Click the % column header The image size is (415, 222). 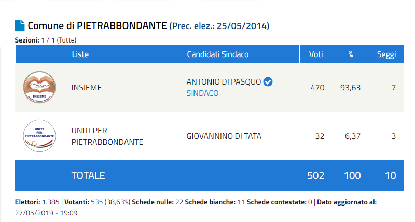(351, 54)
